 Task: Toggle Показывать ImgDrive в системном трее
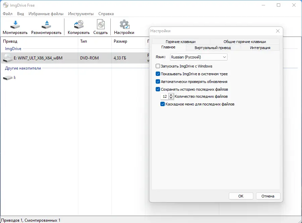[x=158, y=74]
